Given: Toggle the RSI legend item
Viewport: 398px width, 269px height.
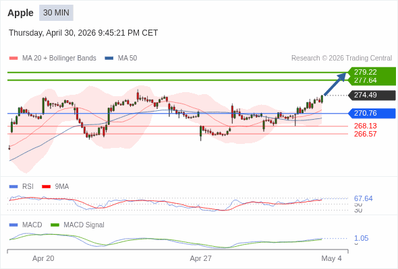Looking at the screenshot, I should coord(22,186).
